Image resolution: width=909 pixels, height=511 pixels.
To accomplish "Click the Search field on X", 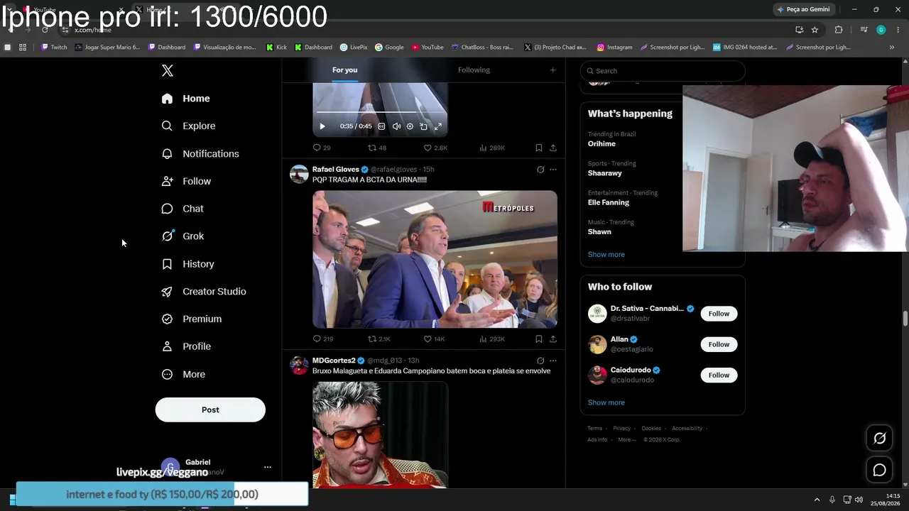I will pos(663,71).
